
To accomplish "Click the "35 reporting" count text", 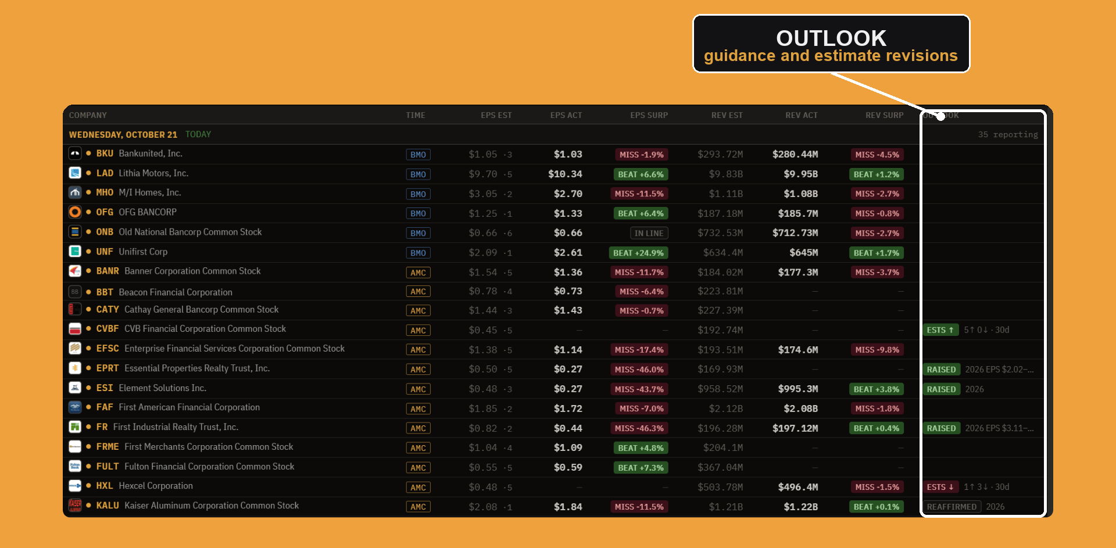I will [1008, 134].
